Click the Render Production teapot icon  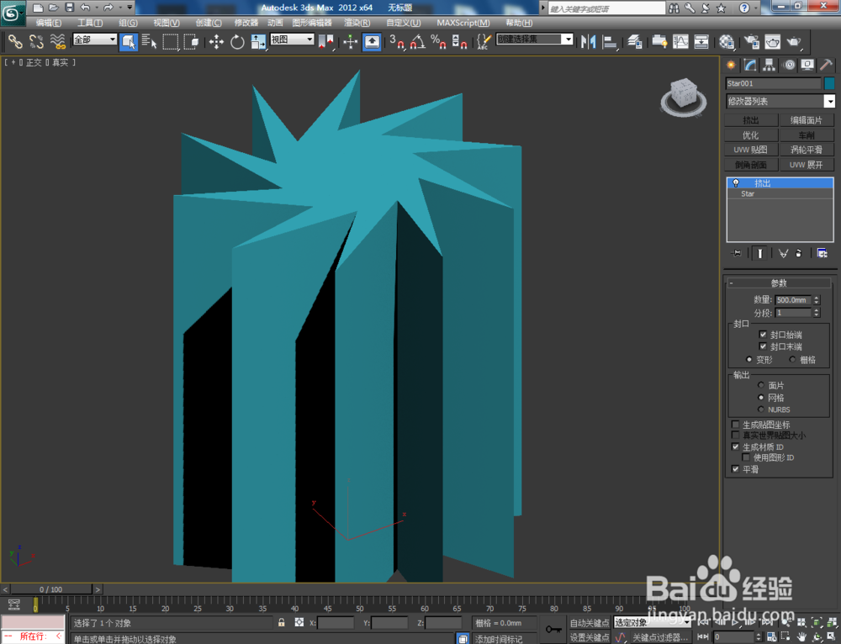794,42
